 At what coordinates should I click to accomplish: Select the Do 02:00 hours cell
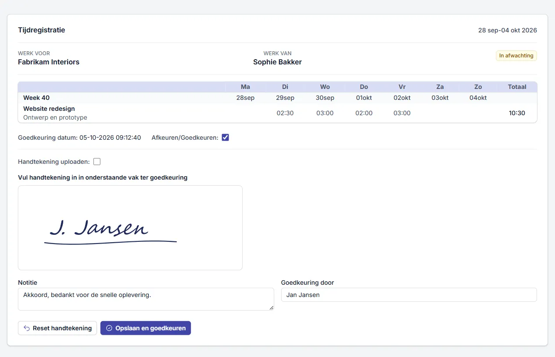364,113
